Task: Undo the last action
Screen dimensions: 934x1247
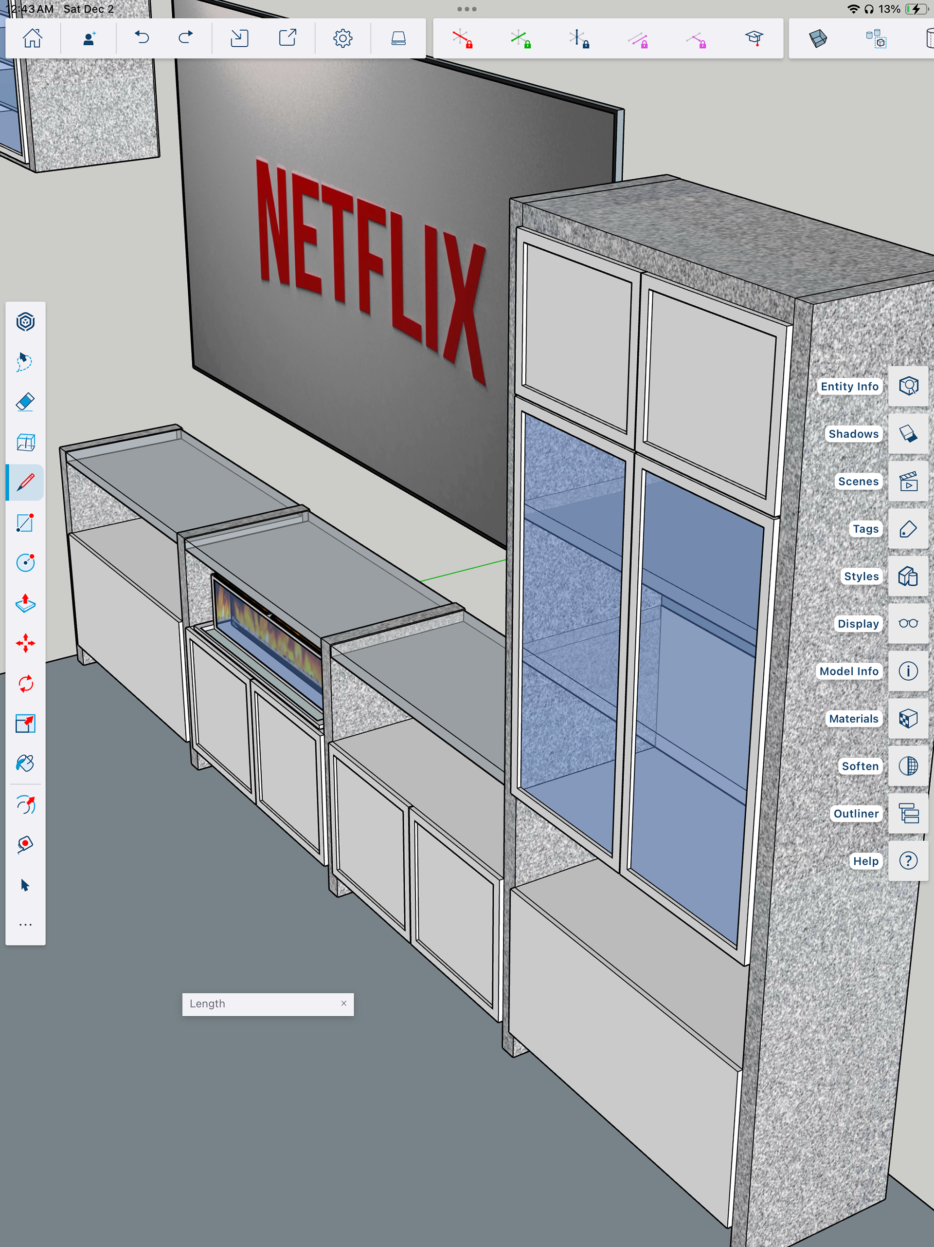Action: point(142,38)
